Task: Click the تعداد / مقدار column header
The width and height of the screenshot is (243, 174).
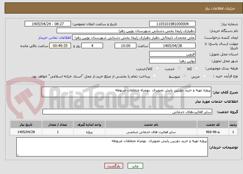Action: (58, 125)
